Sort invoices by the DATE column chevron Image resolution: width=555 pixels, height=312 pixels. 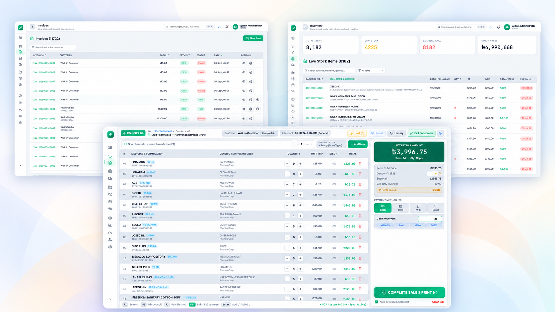[x=222, y=55]
